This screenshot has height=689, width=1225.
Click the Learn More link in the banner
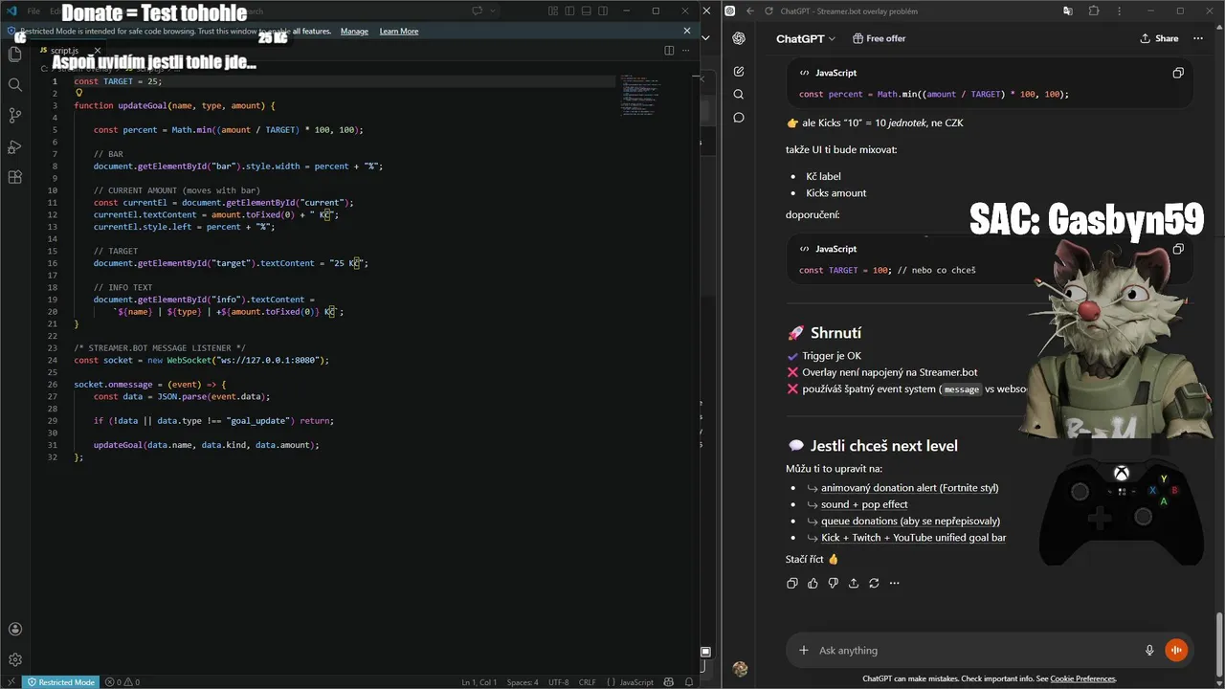(x=399, y=31)
